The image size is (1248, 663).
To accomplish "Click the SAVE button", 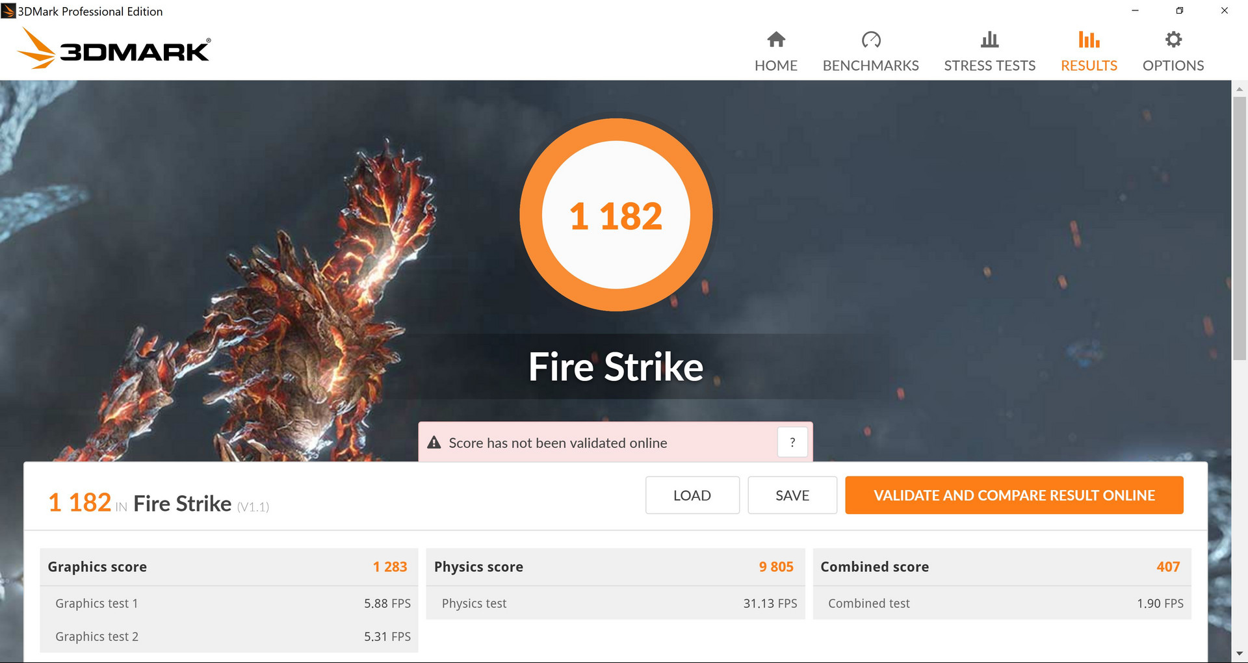I will (x=792, y=495).
